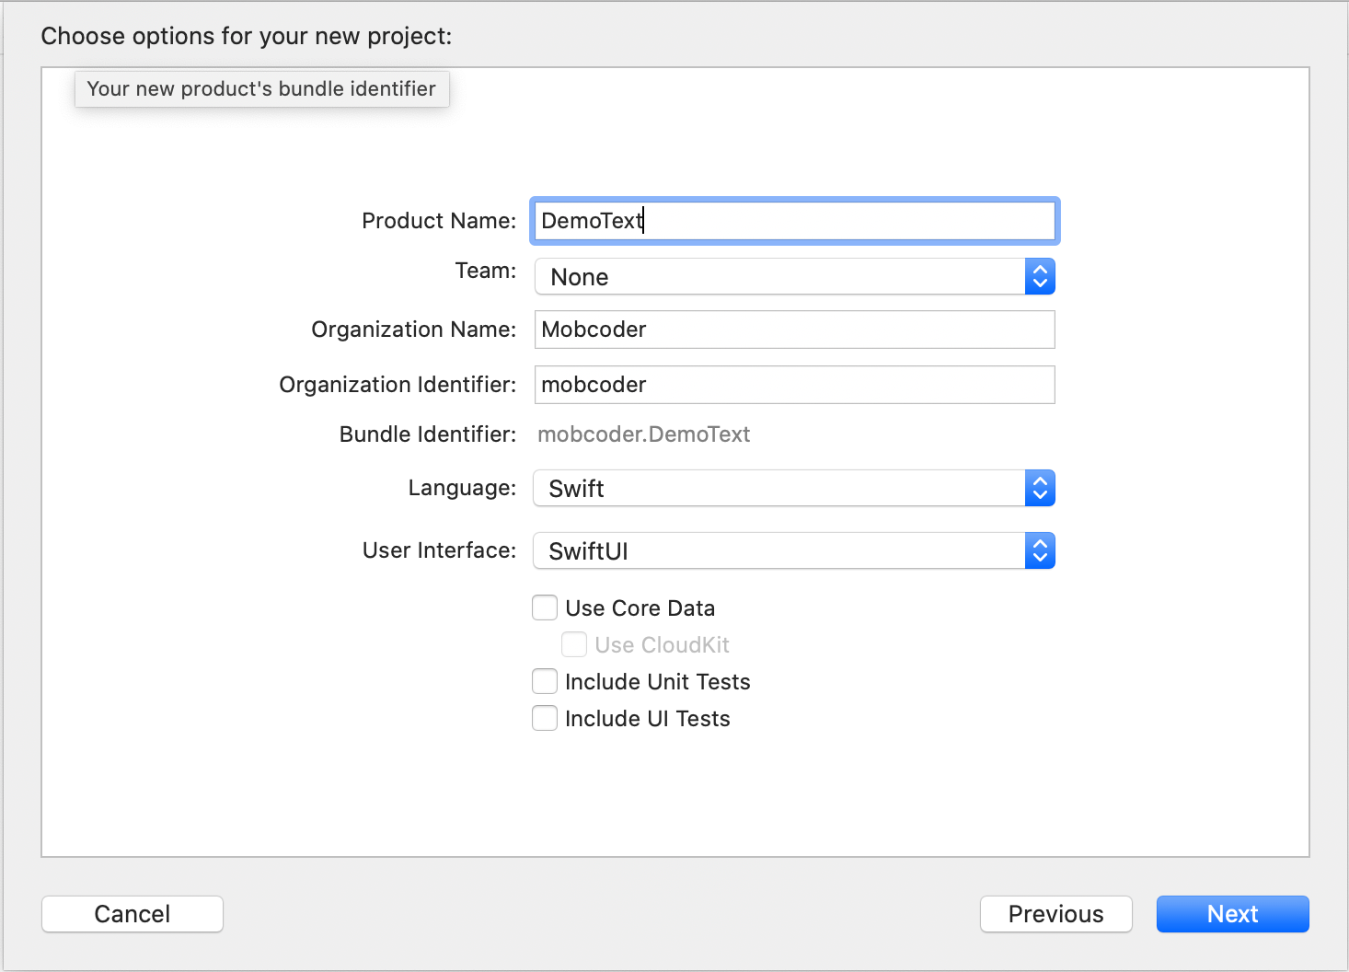Image resolution: width=1349 pixels, height=972 pixels.
Task: Click the mobcoder.DemoText bundle identifier text
Action: [643, 434]
